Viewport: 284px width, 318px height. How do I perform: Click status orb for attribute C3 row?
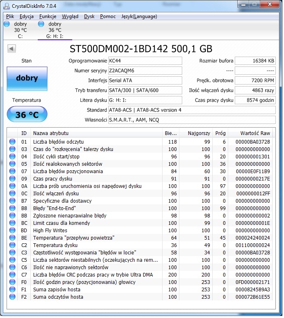coord(12,252)
